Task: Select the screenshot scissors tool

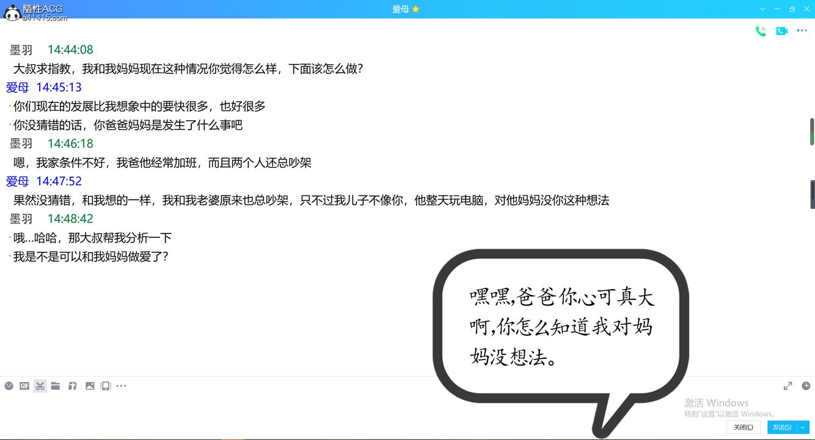Action: point(40,386)
